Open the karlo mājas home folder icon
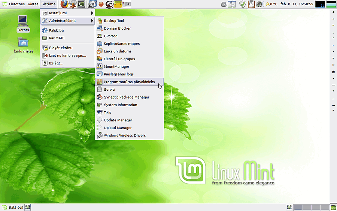337x211 pixels. click(24, 45)
